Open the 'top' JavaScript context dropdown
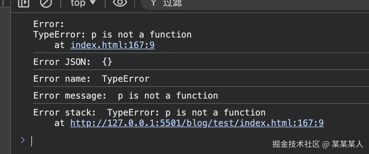The image size is (369, 154). coord(83,3)
